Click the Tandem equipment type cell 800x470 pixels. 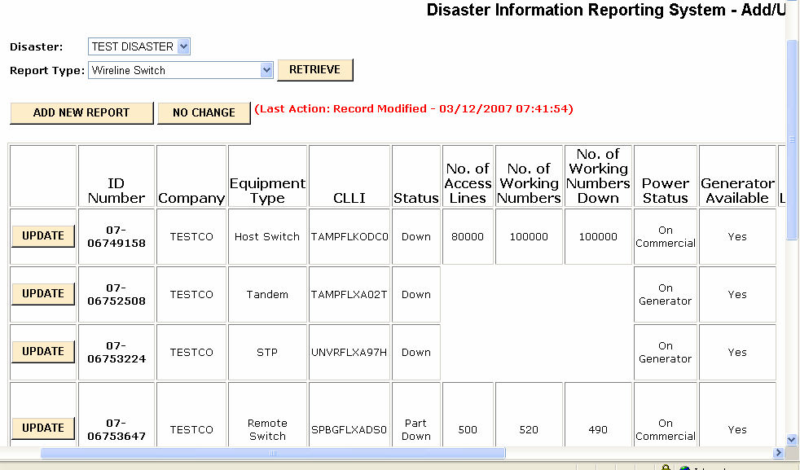coord(267,294)
